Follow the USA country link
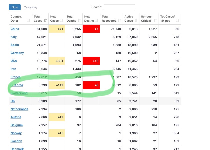This screenshot has height=150, width=210. pyautogui.click(x=14, y=61)
